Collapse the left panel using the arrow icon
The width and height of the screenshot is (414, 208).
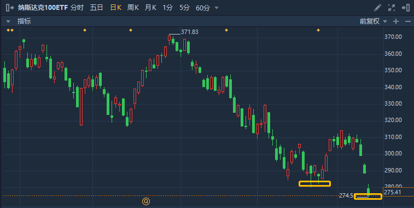pos(10,8)
